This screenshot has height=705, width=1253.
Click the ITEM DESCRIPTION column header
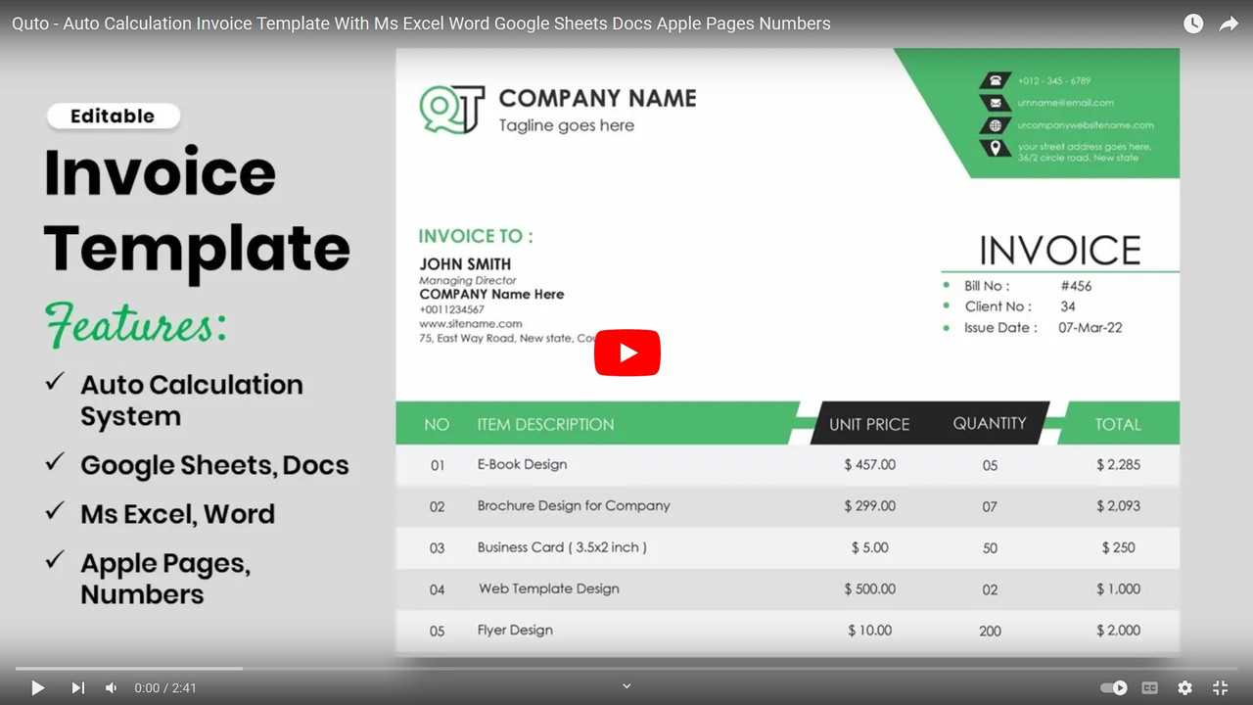pyautogui.click(x=545, y=424)
